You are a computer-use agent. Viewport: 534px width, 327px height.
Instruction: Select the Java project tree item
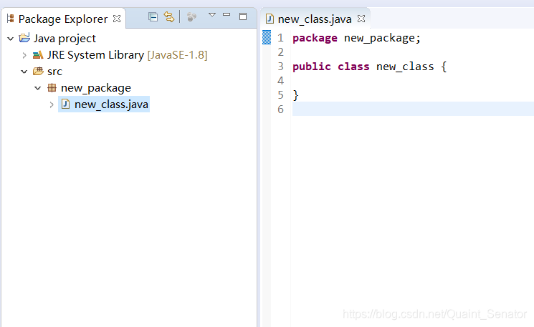point(65,39)
